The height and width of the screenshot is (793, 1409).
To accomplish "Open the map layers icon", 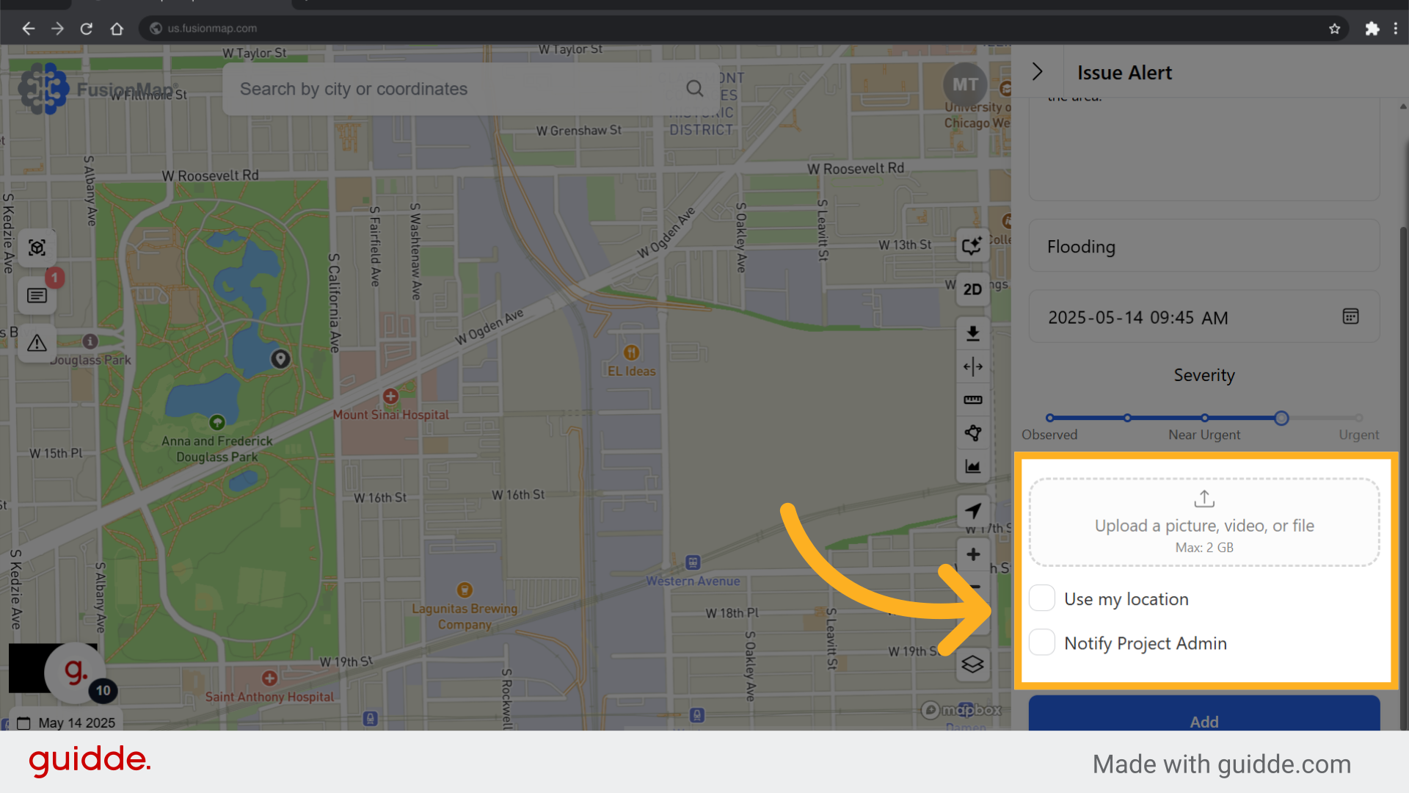I will coord(972,665).
